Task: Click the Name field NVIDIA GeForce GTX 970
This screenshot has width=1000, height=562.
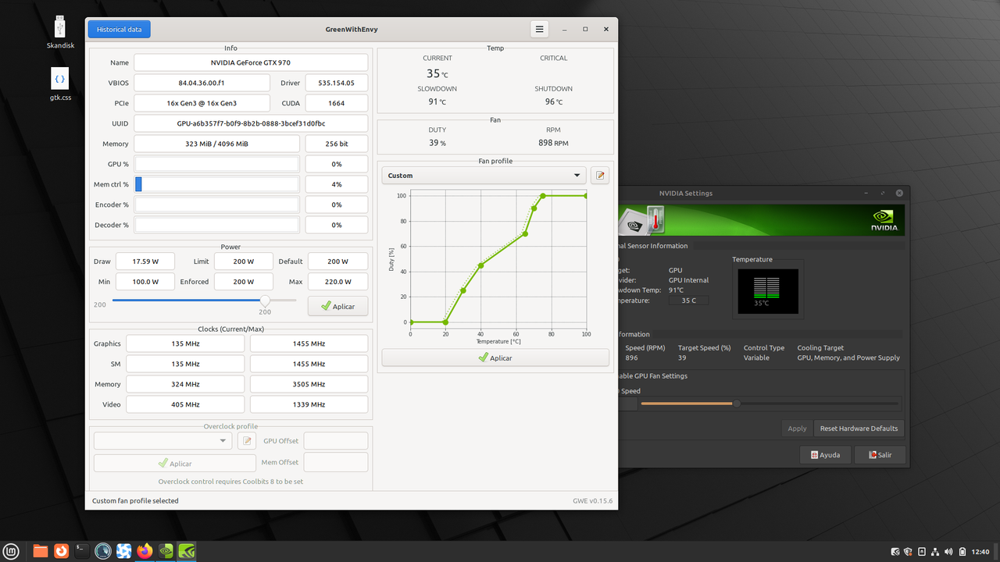Action: coord(251,62)
